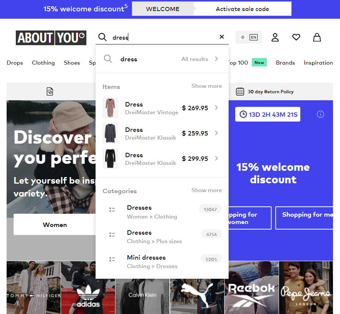Select Dresses category Clothing > Plus sizes

[x=162, y=237]
